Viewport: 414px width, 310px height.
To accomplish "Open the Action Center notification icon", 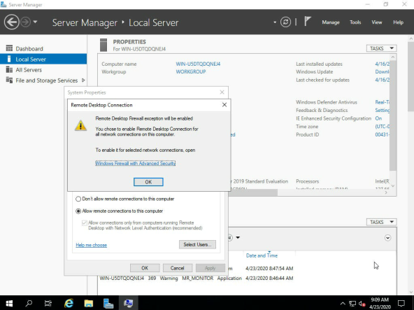I will tap(401, 303).
